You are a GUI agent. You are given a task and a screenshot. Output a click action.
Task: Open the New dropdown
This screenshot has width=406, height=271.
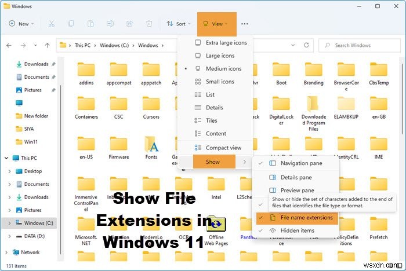[x=21, y=24]
